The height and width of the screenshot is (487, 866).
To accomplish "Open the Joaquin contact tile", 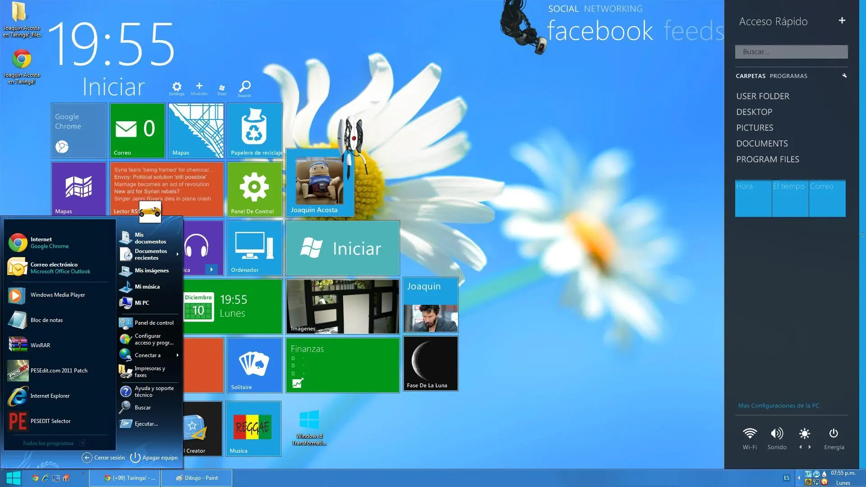I will pyautogui.click(x=431, y=305).
